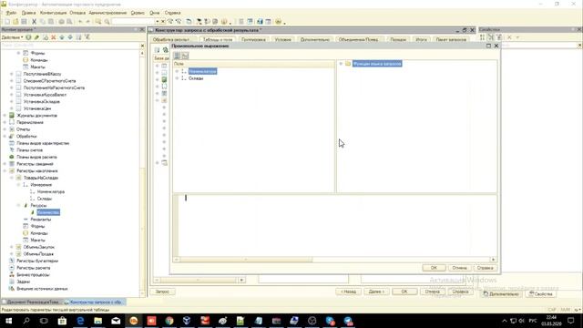Screen dimensions: 583x328
Task: Click the first icon in expression dialog toolbar
Action: [177, 56]
